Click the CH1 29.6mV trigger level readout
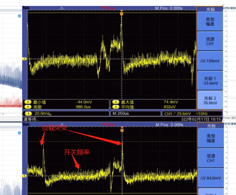Image resolution: width=236 pixels, height=195 pixels. click(177, 114)
